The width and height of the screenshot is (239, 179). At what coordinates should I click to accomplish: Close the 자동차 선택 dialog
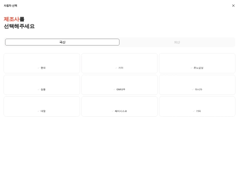coord(233,6)
